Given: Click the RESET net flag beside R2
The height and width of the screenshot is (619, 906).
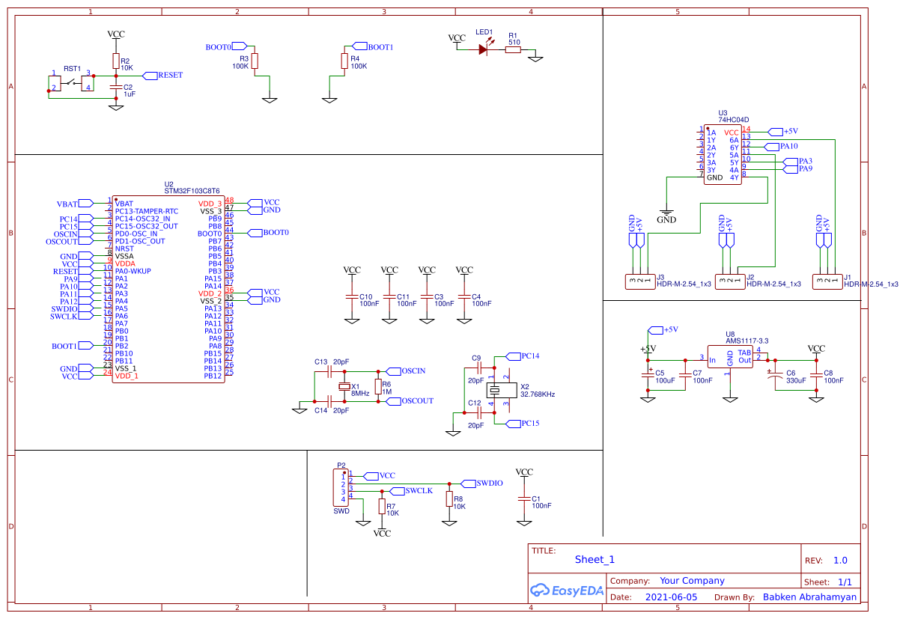Looking at the screenshot, I should (x=162, y=76).
